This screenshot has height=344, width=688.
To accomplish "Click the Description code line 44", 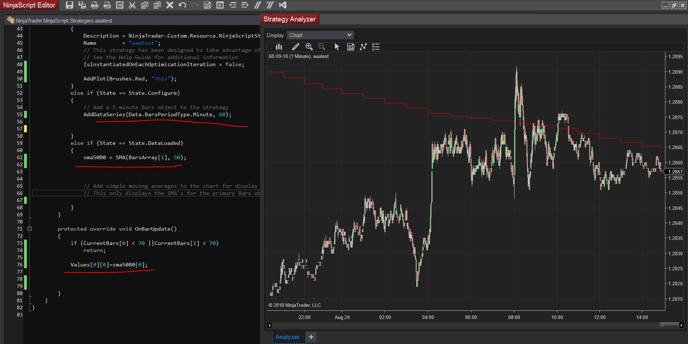I will 172,36.
